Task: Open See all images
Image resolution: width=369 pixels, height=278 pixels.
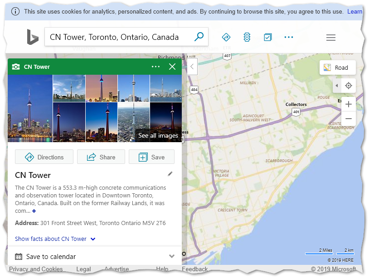Action: coord(158,135)
